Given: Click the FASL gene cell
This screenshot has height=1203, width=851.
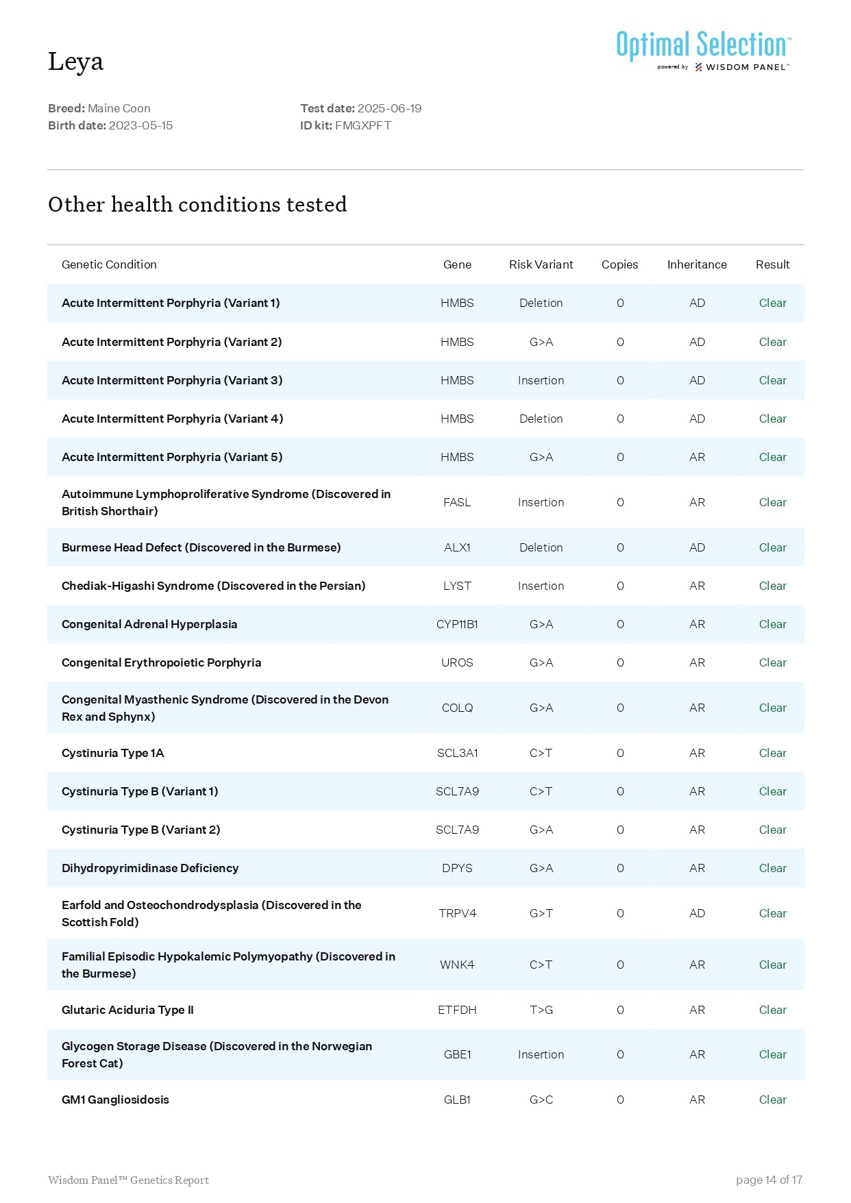Looking at the screenshot, I should coord(457,502).
